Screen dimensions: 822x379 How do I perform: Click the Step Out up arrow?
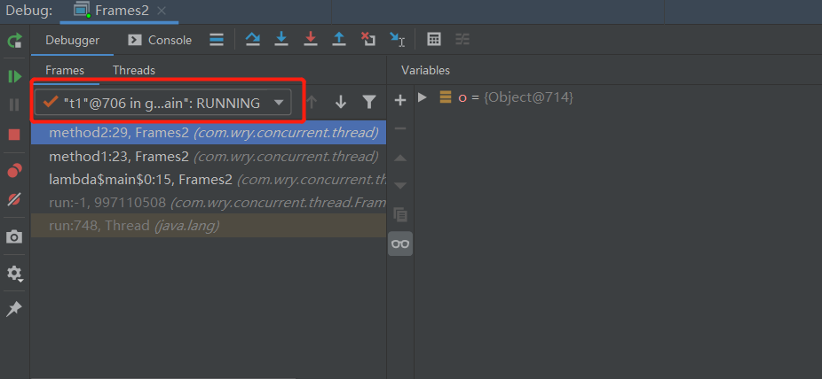point(339,40)
